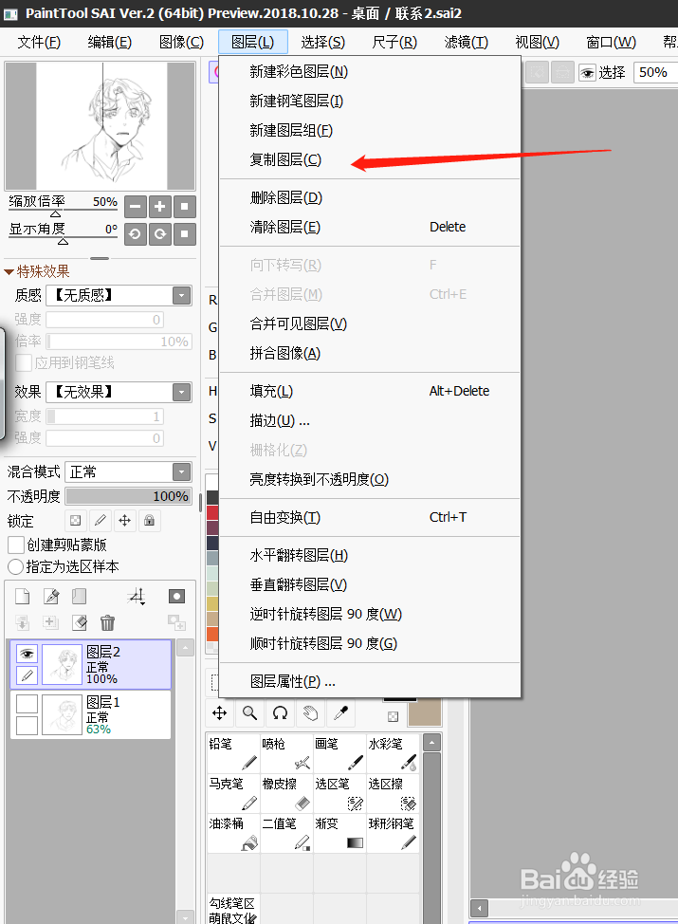Create a new layer folder icon
The height and width of the screenshot is (924, 678).
coord(79,597)
